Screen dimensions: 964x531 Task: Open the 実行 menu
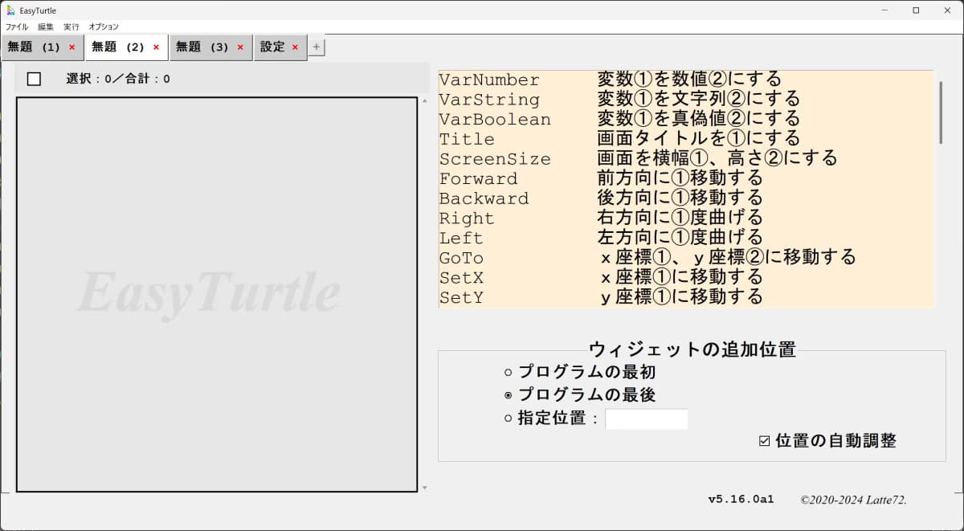click(x=71, y=27)
